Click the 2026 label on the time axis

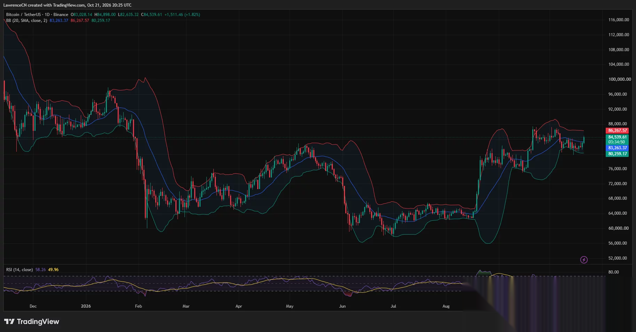[x=86, y=306]
